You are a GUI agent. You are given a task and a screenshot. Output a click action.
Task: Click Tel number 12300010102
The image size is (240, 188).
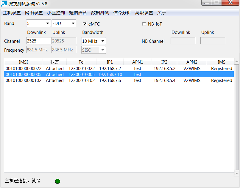81,80
